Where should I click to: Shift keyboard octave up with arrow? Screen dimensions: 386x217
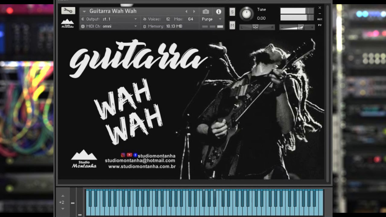(x=63, y=196)
